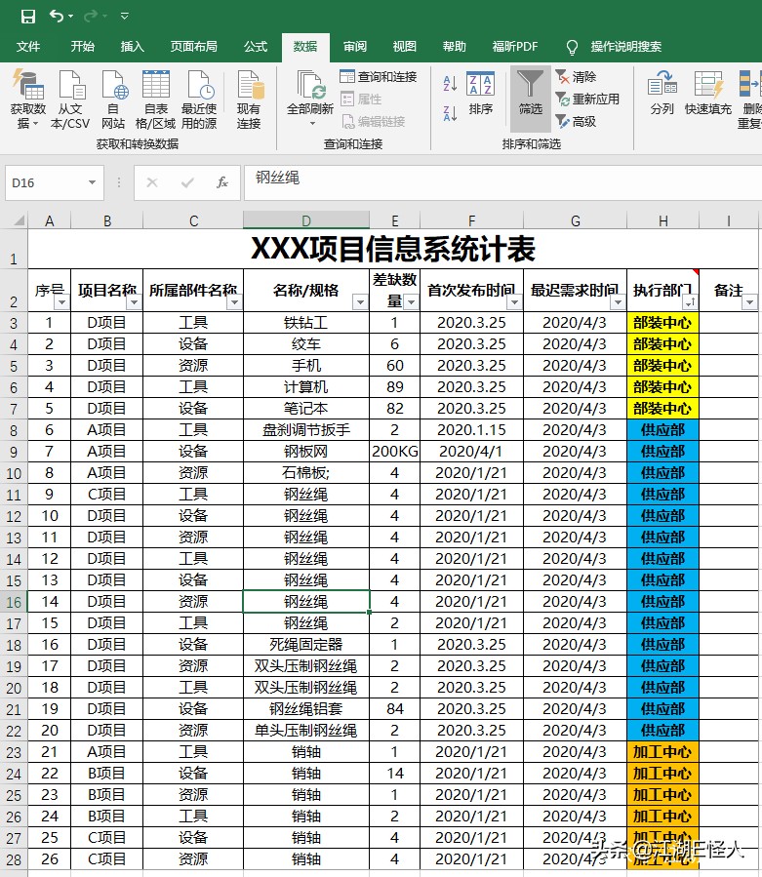Click the formula bar confirm checkmark icon
The image size is (762, 877).
coord(187,182)
